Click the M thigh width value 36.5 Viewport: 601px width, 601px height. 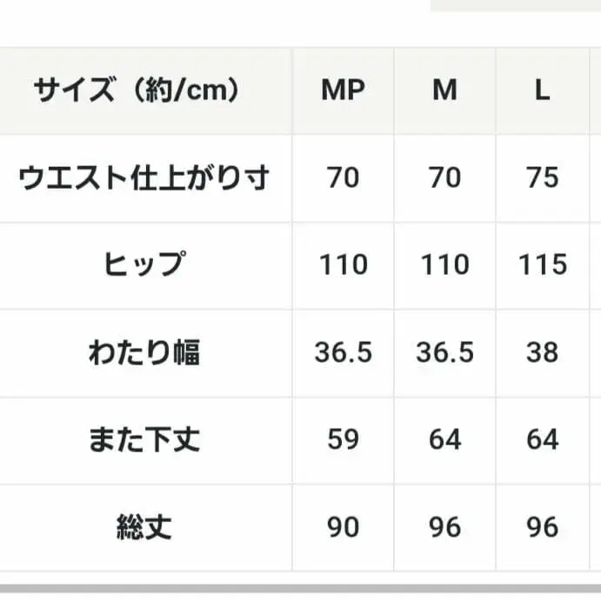coord(444,352)
